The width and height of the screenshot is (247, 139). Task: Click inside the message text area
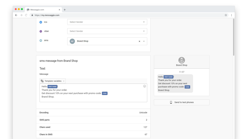click(93, 93)
